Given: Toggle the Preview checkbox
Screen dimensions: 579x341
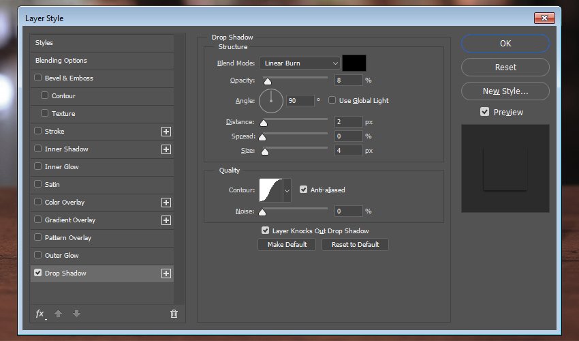Looking at the screenshot, I should tap(484, 112).
